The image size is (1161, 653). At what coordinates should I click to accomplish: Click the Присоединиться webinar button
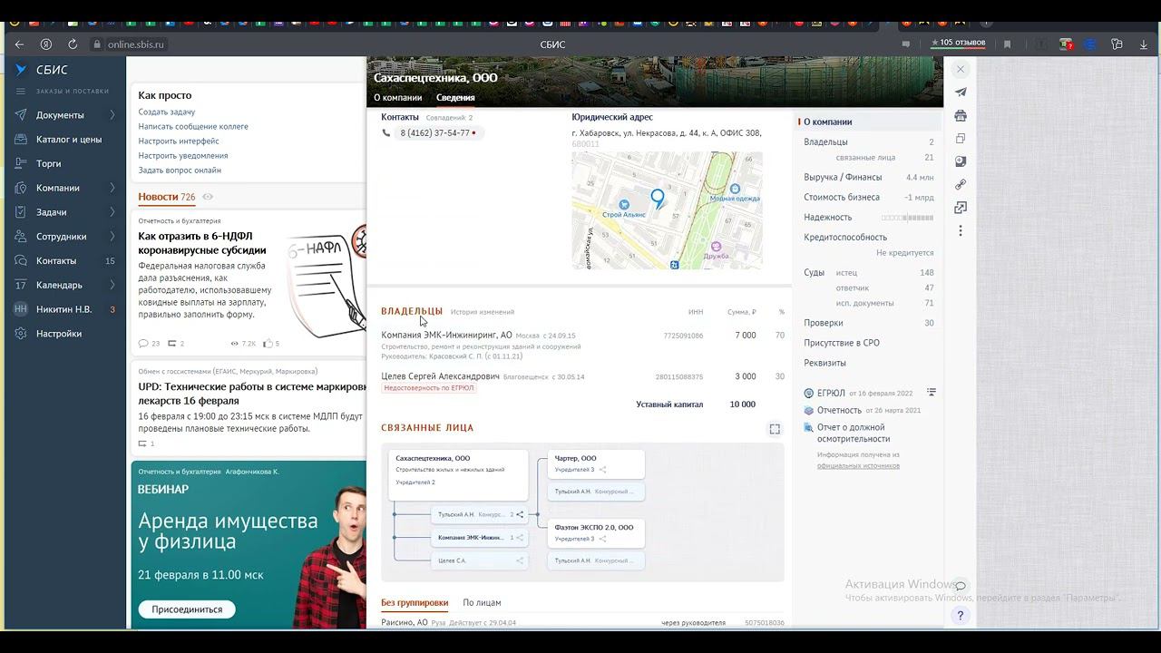[x=187, y=609]
